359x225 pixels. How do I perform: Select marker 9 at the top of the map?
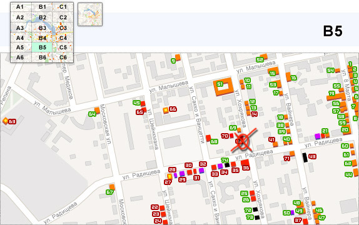173,61
